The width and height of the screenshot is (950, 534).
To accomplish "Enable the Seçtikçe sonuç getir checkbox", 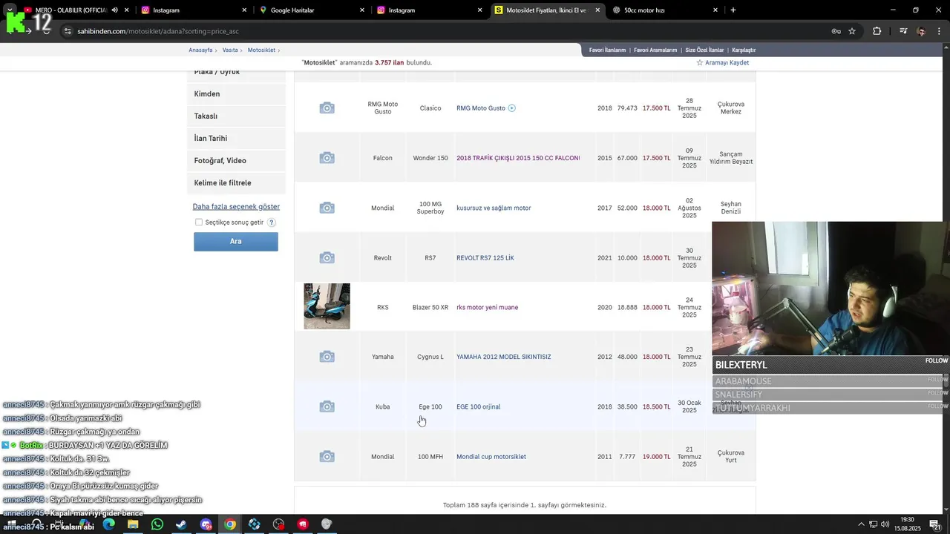I will coord(199,222).
